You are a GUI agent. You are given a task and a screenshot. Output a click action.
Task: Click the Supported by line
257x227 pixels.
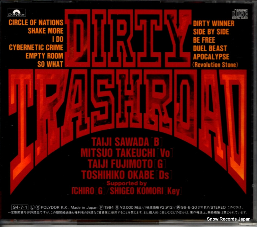tap(127, 183)
